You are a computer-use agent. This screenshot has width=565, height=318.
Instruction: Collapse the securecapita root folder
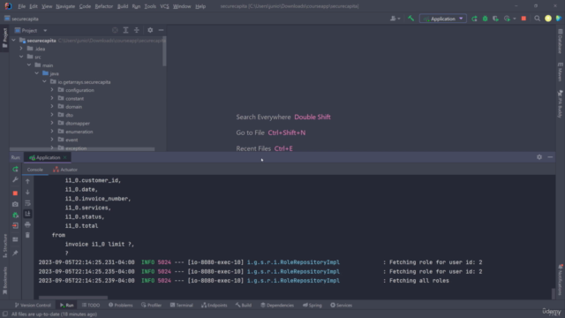(x=14, y=41)
